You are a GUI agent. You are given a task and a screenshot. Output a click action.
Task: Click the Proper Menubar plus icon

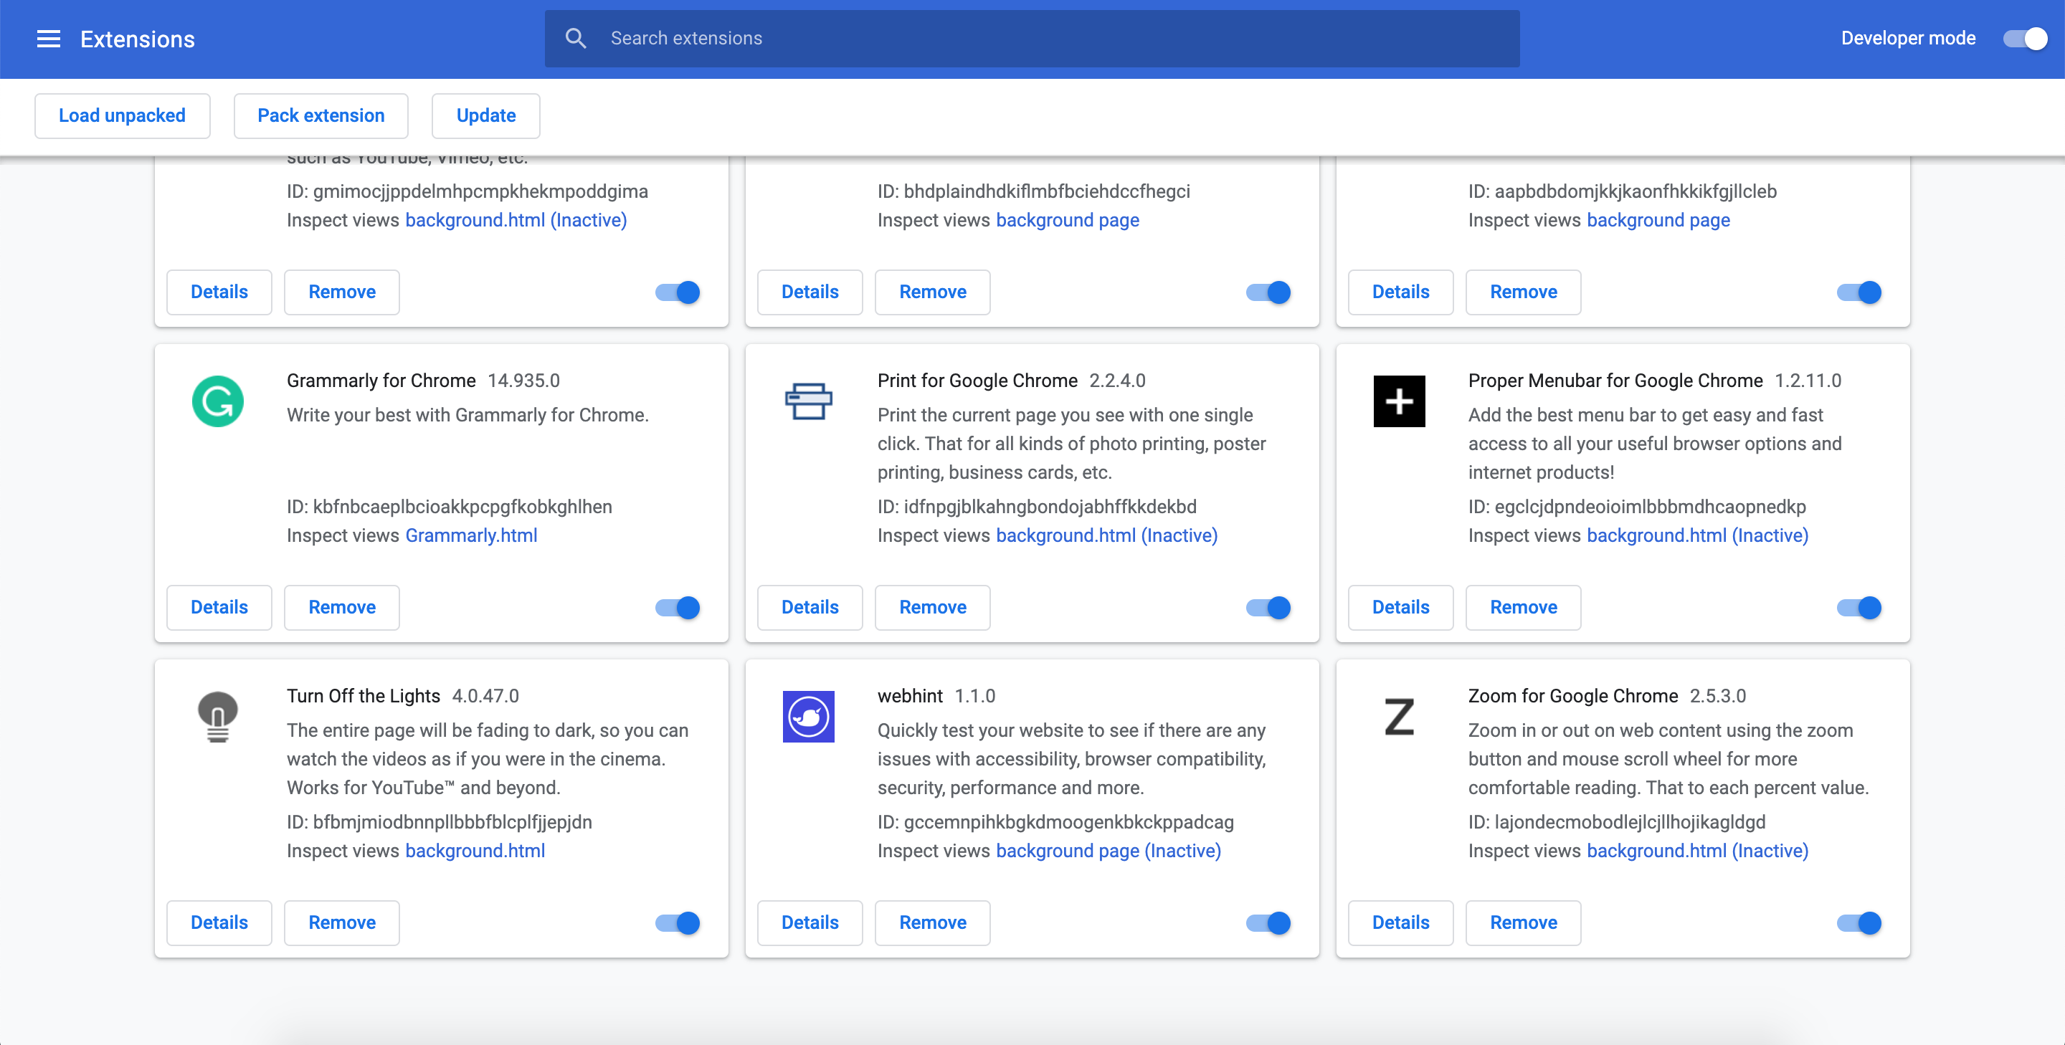point(1399,401)
